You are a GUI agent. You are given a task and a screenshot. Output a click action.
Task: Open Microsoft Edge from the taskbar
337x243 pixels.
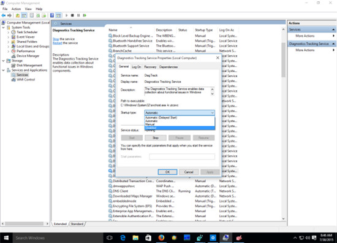point(123,237)
